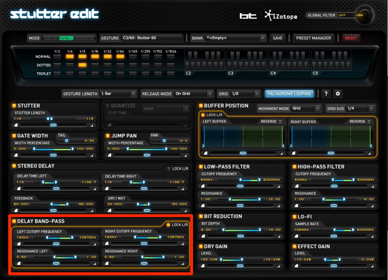Open the Preset Manager
The height and width of the screenshot is (280, 388).
(x=313, y=38)
